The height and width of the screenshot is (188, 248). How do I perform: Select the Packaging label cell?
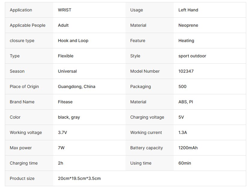pos(140,86)
